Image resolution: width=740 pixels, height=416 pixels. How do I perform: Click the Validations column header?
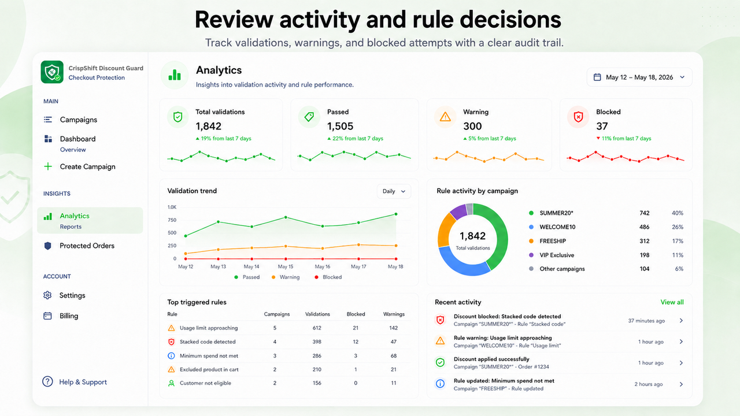click(317, 314)
